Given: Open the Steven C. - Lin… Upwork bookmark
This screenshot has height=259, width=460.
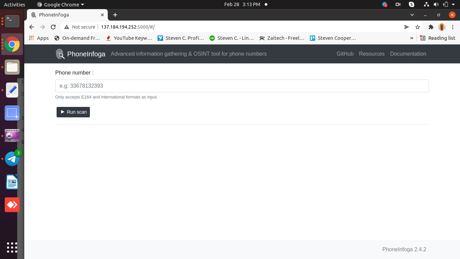Looking at the screenshot, I should [x=232, y=38].
